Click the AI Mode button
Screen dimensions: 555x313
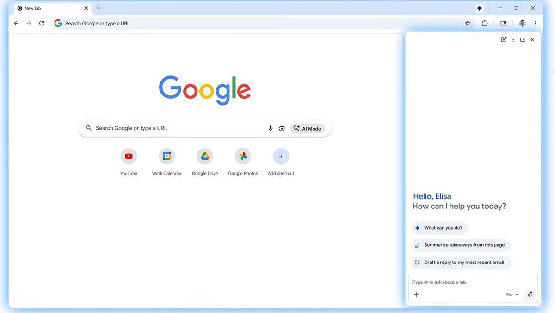coord(308,128)
